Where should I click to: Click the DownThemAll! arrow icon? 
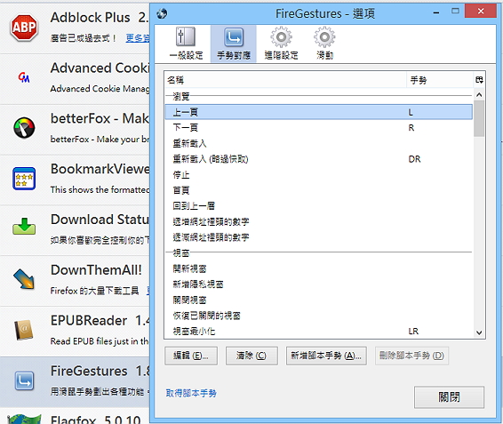pos(24,278)
